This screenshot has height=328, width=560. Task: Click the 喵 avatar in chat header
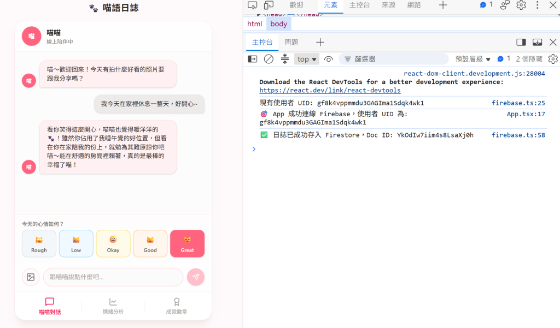31,36
